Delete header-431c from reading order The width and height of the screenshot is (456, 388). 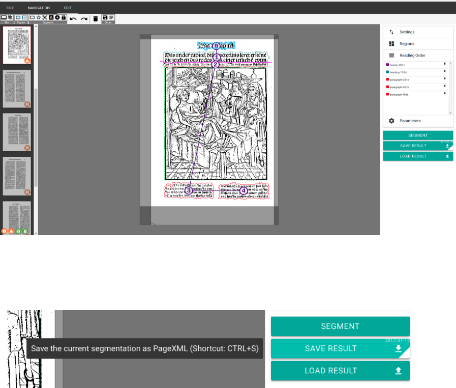coord(444,64)
